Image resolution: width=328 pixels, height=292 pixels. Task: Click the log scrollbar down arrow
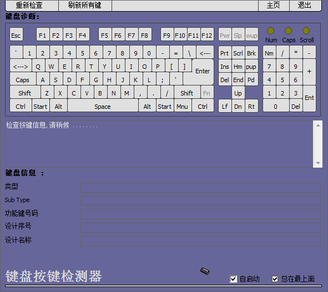318,163
